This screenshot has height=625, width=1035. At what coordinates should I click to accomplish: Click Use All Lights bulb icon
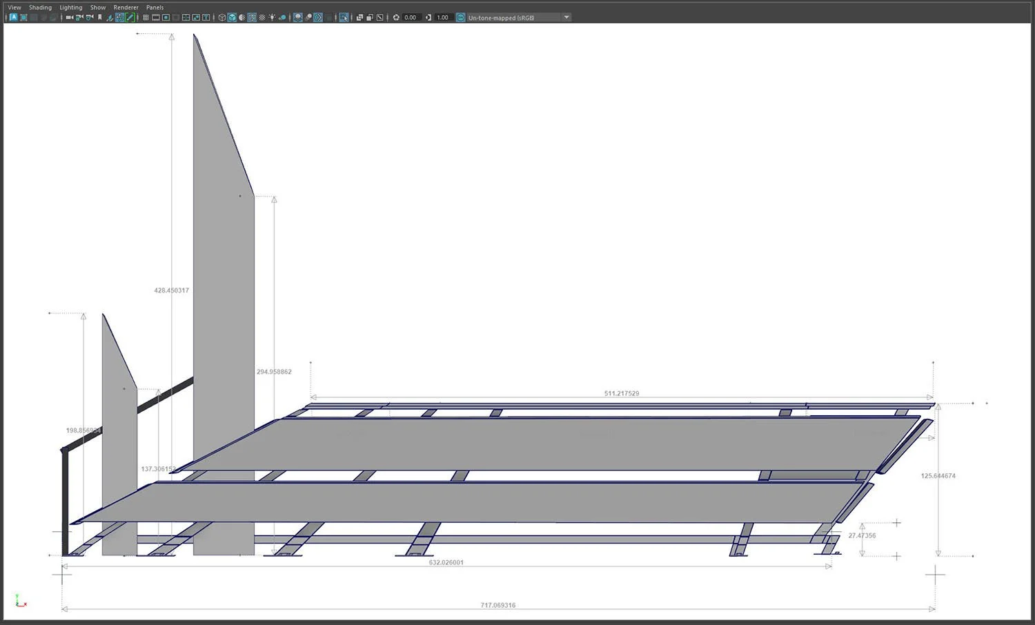coord(272,17)
